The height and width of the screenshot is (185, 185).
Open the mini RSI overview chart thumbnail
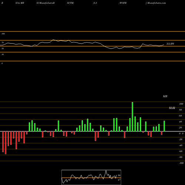coord(91,177)
